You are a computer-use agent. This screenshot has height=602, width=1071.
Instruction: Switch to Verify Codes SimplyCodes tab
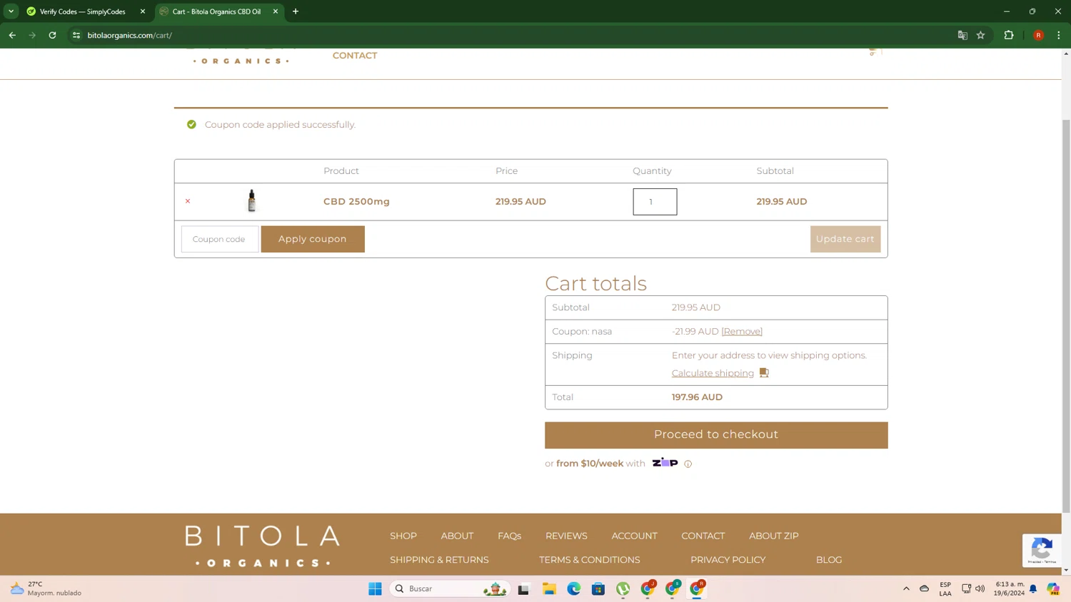[82, 11]
